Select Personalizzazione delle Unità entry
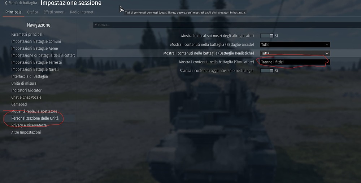The height and width of the screenshot is (183, 361). click(35, 118)
